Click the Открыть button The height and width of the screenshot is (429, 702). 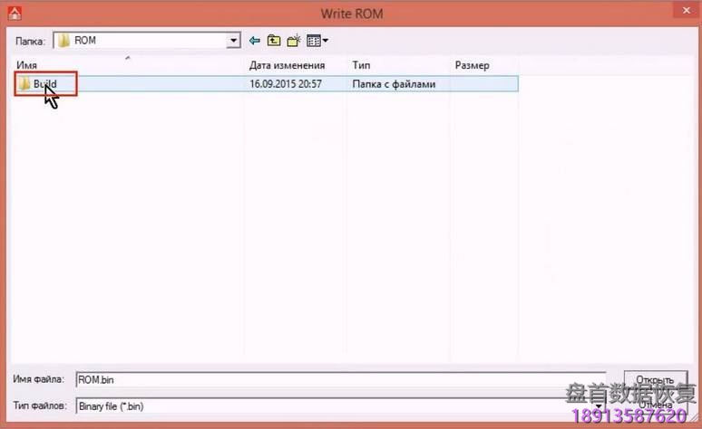[656, 379]
